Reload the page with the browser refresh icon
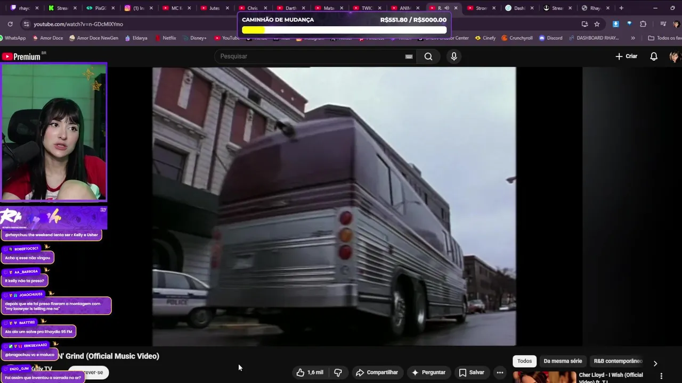This screenshot has width=682, height=383. (x=10, y=24)
